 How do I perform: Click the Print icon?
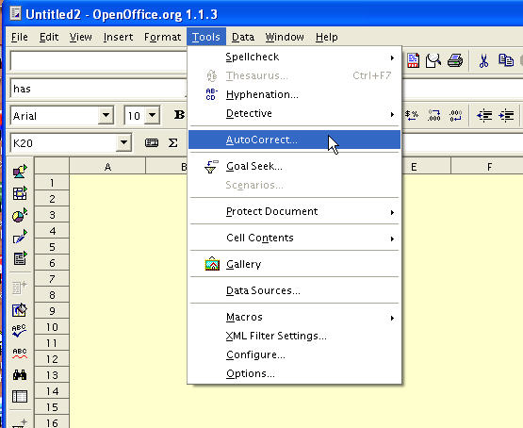[455, 60]
